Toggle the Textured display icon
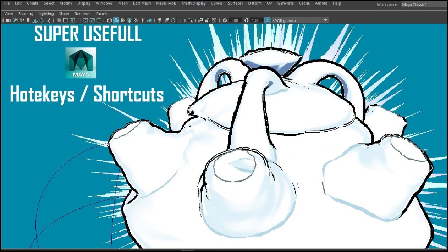 136,20
